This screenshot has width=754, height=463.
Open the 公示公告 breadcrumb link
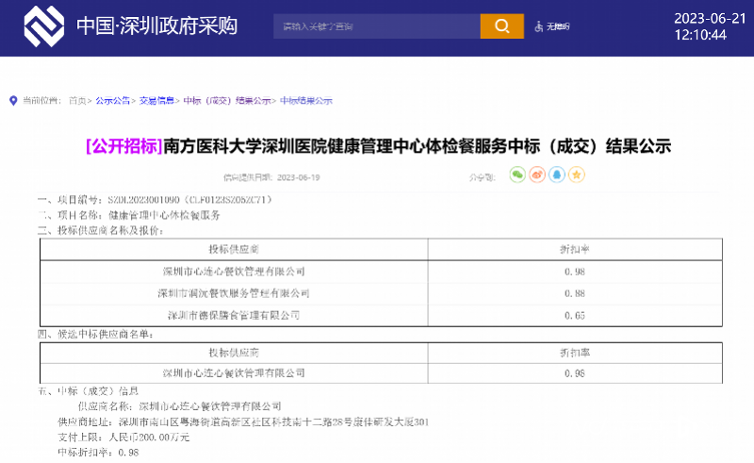112,101
